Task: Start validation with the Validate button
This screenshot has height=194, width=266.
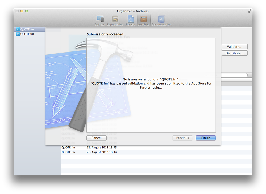Action: click(x=235, y=46)
